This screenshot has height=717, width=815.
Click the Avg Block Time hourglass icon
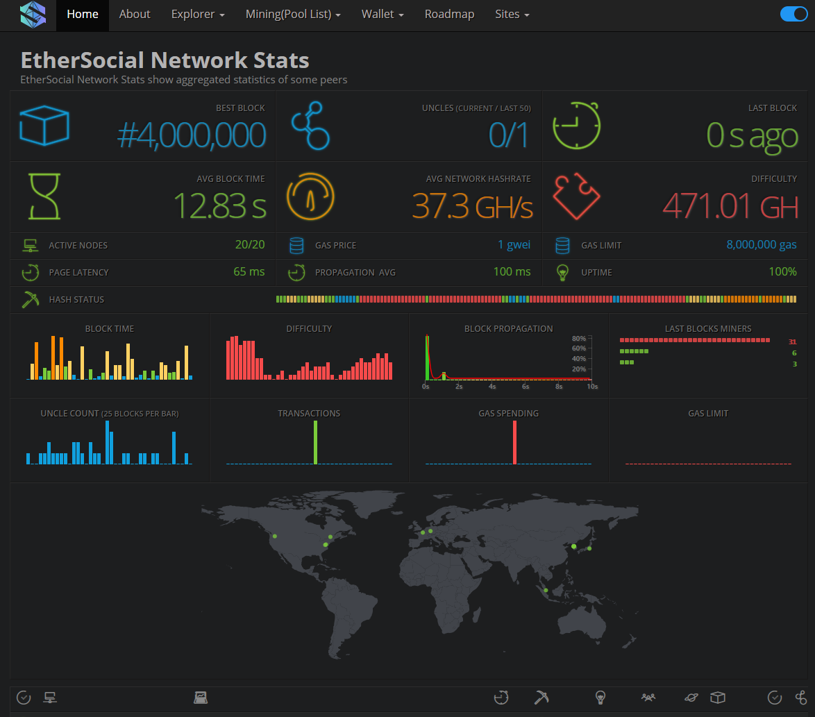[x=44, y=196]
